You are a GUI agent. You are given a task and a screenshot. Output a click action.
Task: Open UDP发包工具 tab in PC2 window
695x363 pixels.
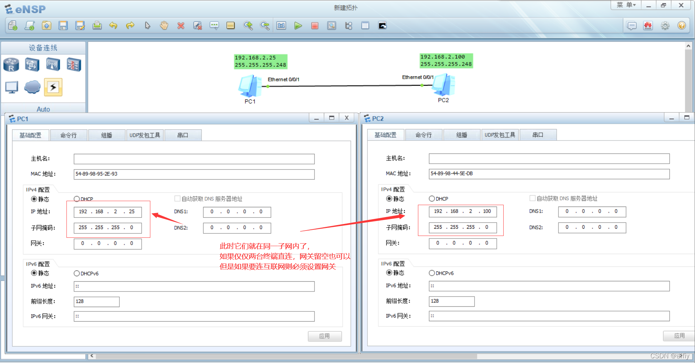pyautogui.click(x=500, y=135)
